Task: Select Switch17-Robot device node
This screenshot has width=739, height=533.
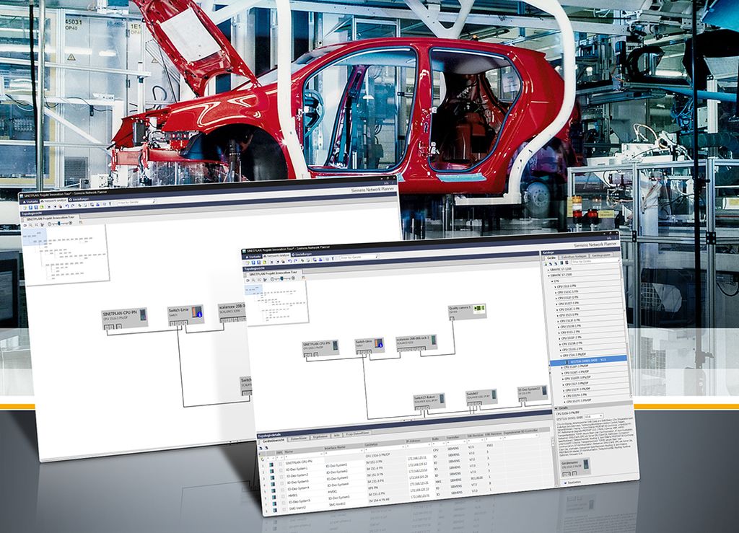Action: click(429, 400)
